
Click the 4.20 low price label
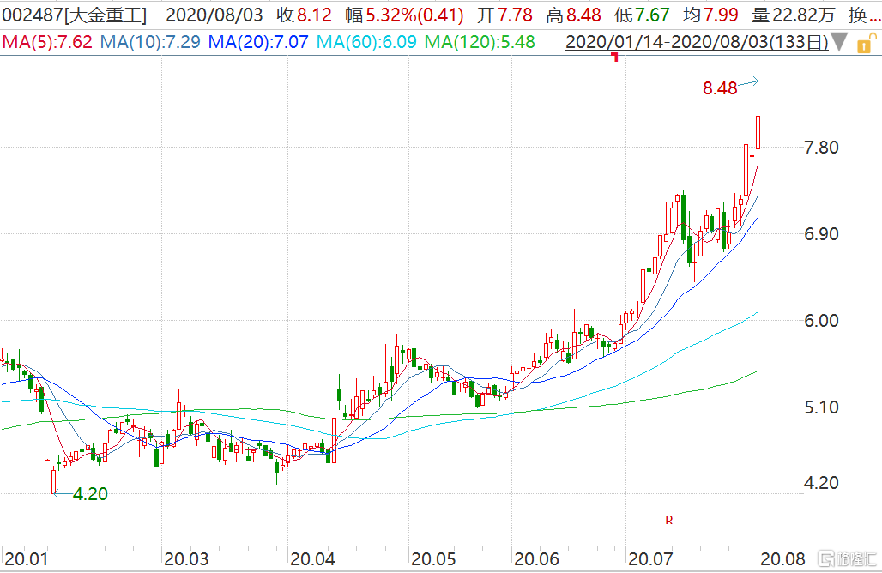(90, 494)
